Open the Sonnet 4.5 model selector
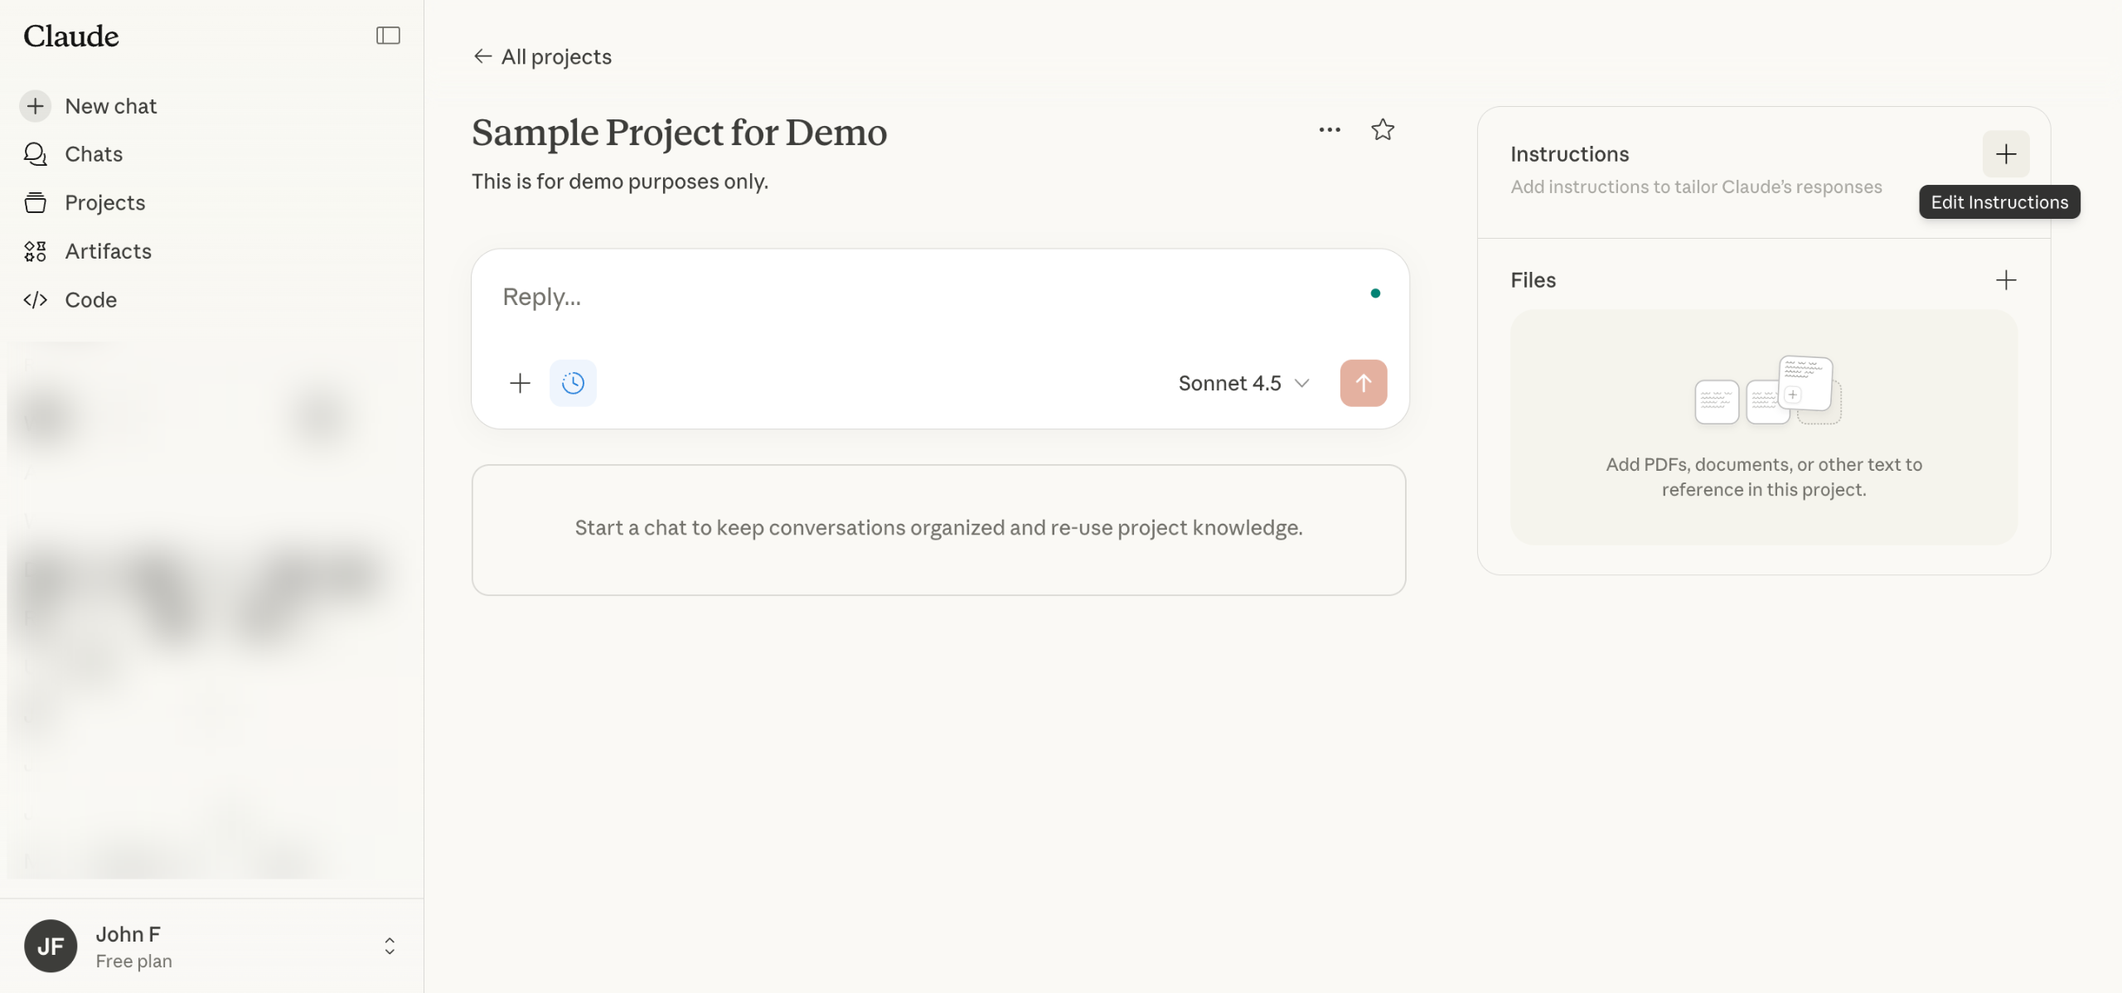 (x=1243, y=383)
